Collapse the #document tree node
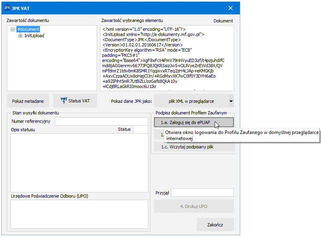The image size is (321, 238). tap(12, 29)
